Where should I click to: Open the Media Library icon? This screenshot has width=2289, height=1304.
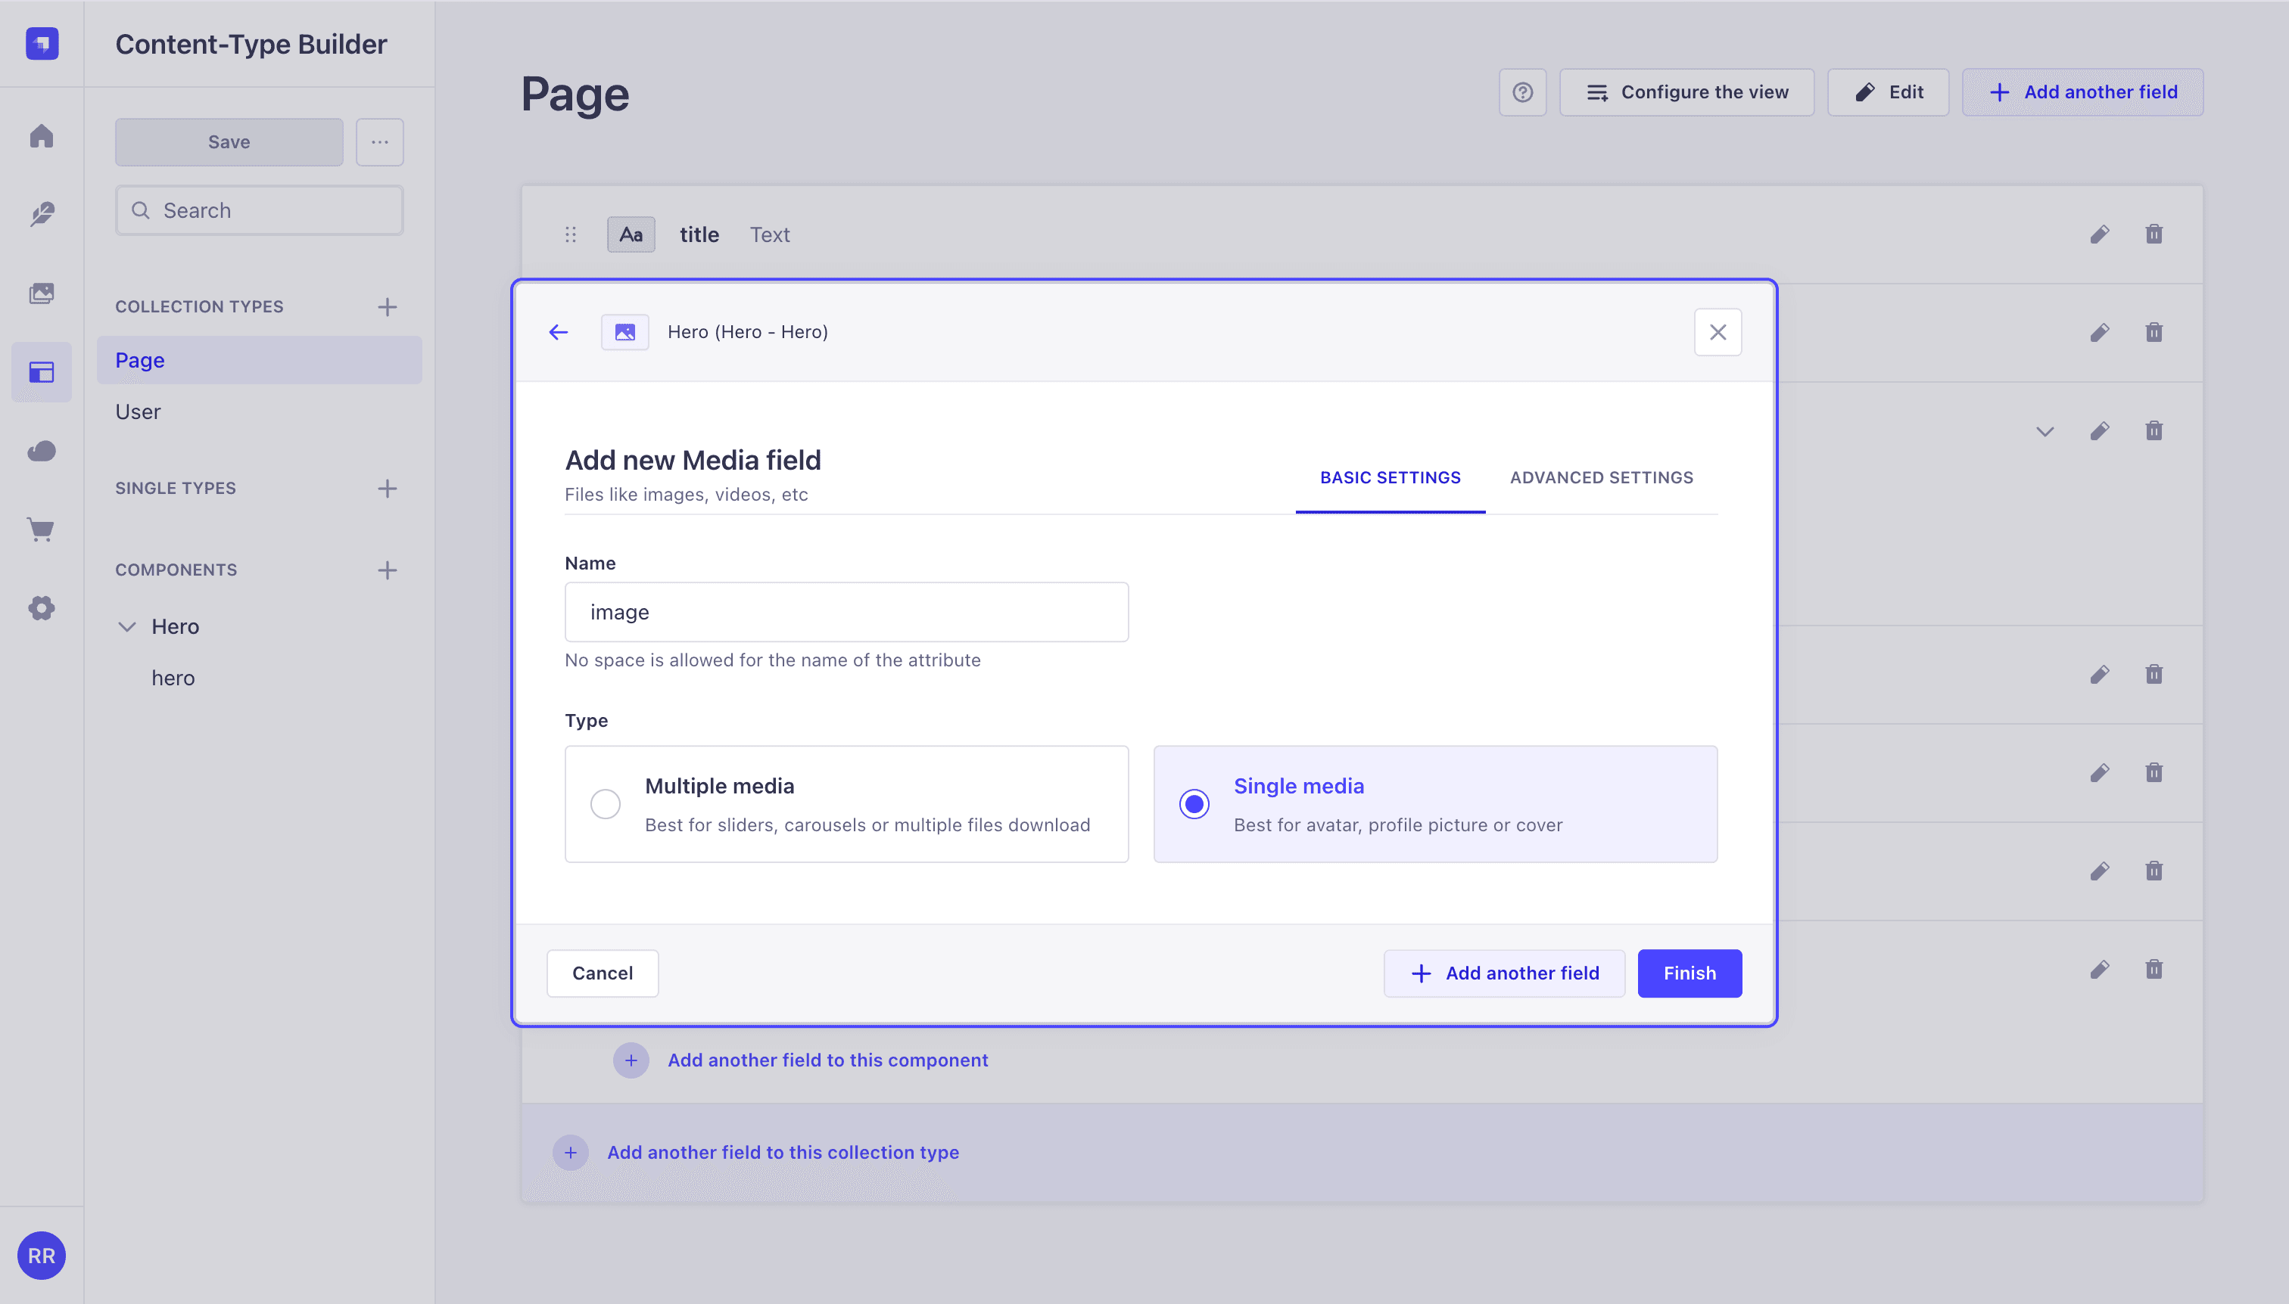(x=41, y=293)
